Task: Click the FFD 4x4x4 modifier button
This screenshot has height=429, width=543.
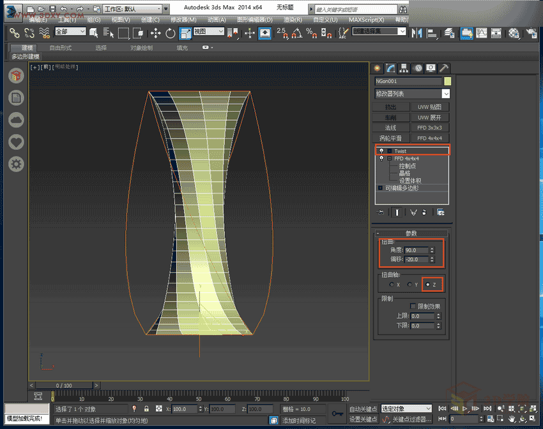Action: tap(429, 138)
